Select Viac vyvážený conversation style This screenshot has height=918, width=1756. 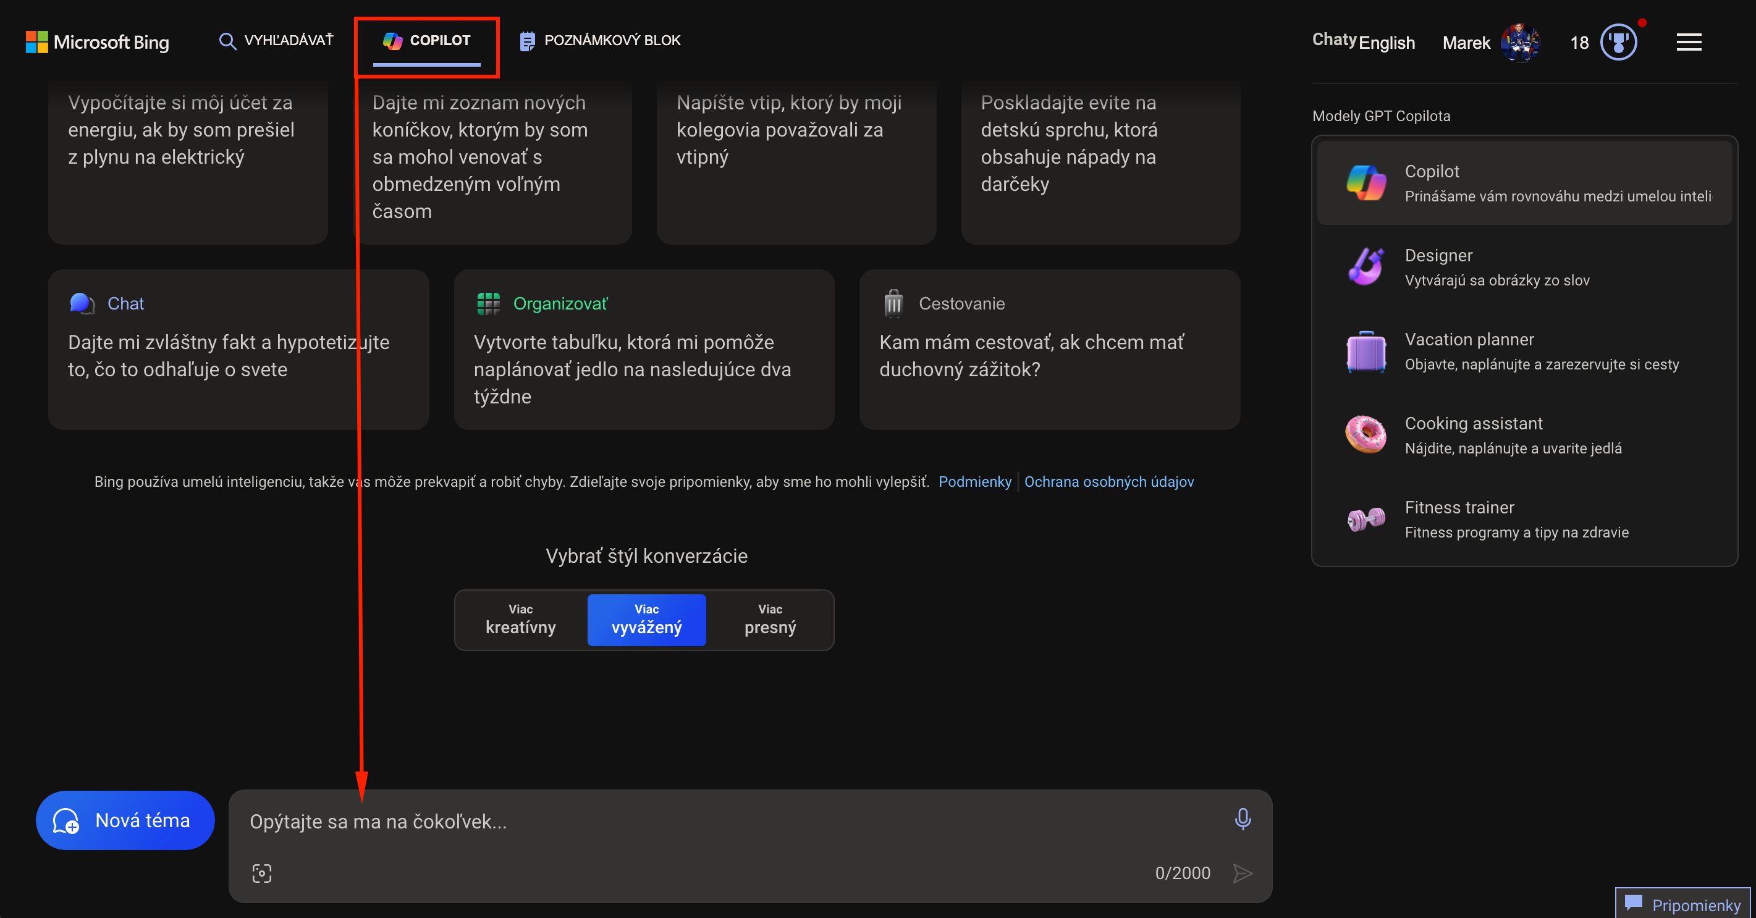pos(646,617)
